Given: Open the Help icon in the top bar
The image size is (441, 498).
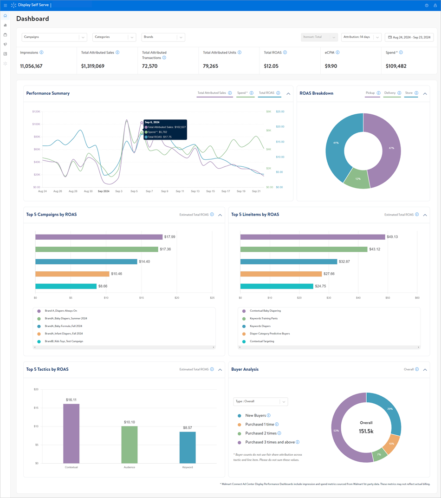Looking at the screenshot, I should coord(426,5).
